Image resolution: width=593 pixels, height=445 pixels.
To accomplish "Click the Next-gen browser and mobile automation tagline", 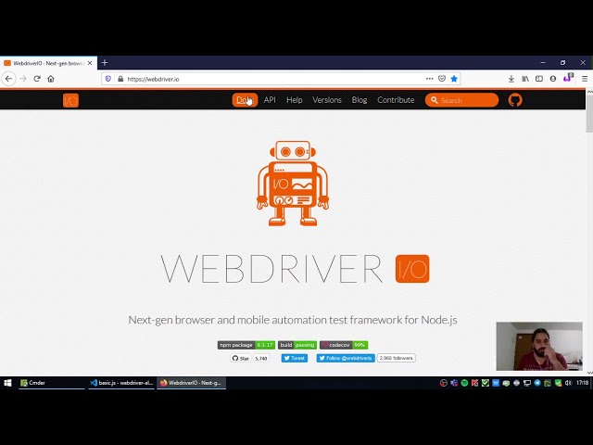I will [293, 320].
